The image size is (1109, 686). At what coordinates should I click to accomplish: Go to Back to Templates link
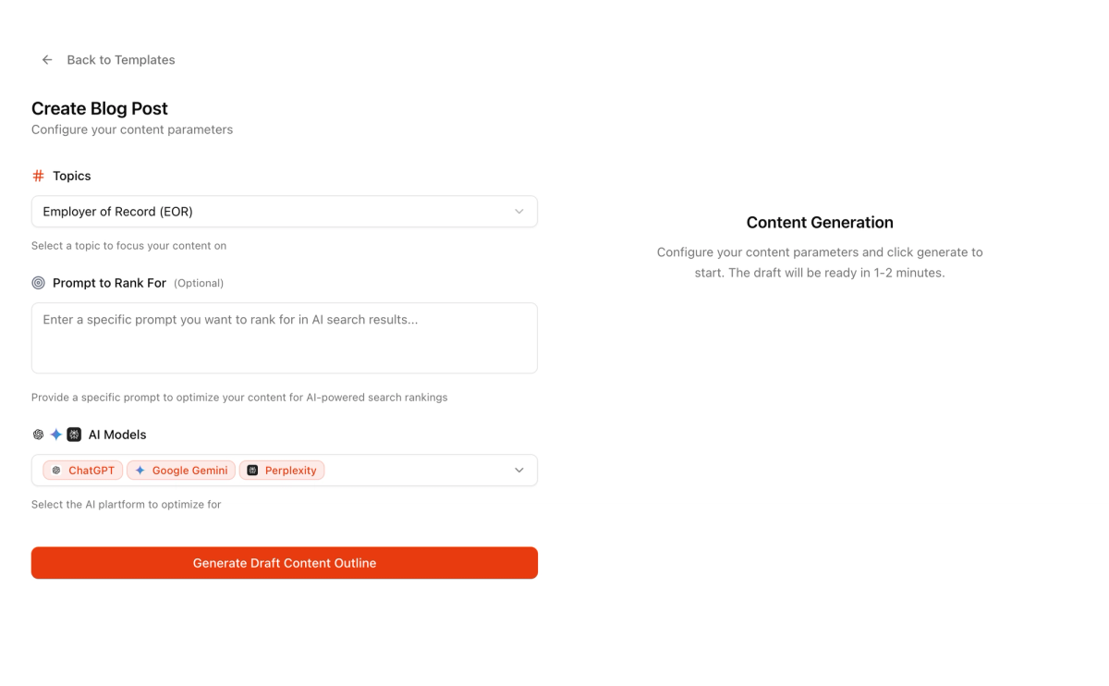[120, 60]
